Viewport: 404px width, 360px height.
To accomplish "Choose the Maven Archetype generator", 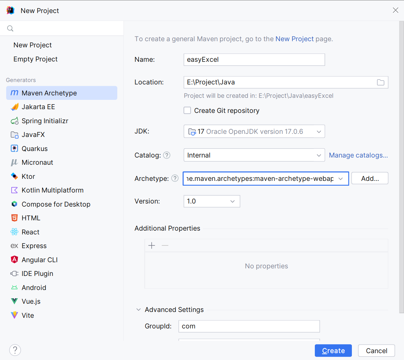I will point(62,93).
